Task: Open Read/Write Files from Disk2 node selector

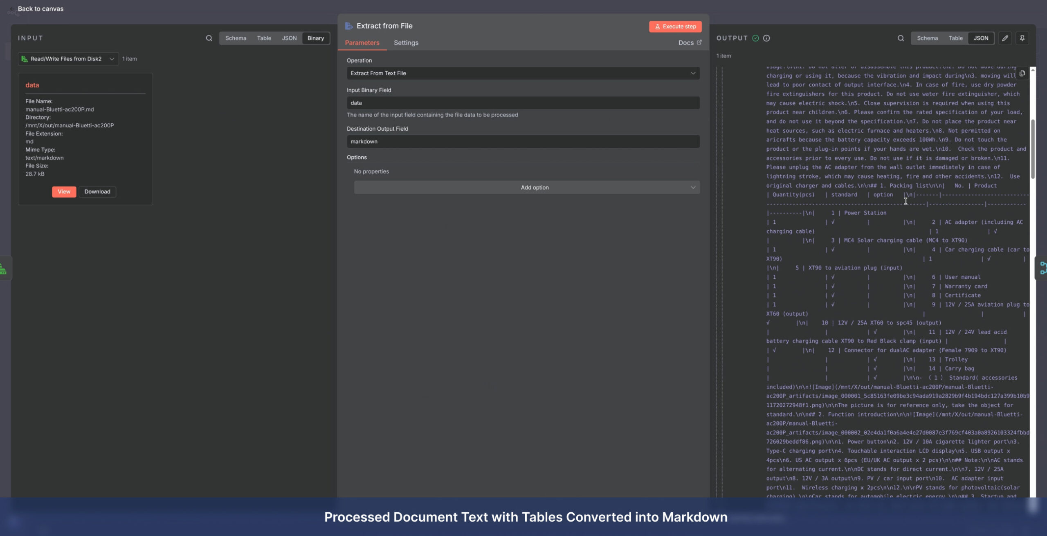Action: tap(68, 59)
